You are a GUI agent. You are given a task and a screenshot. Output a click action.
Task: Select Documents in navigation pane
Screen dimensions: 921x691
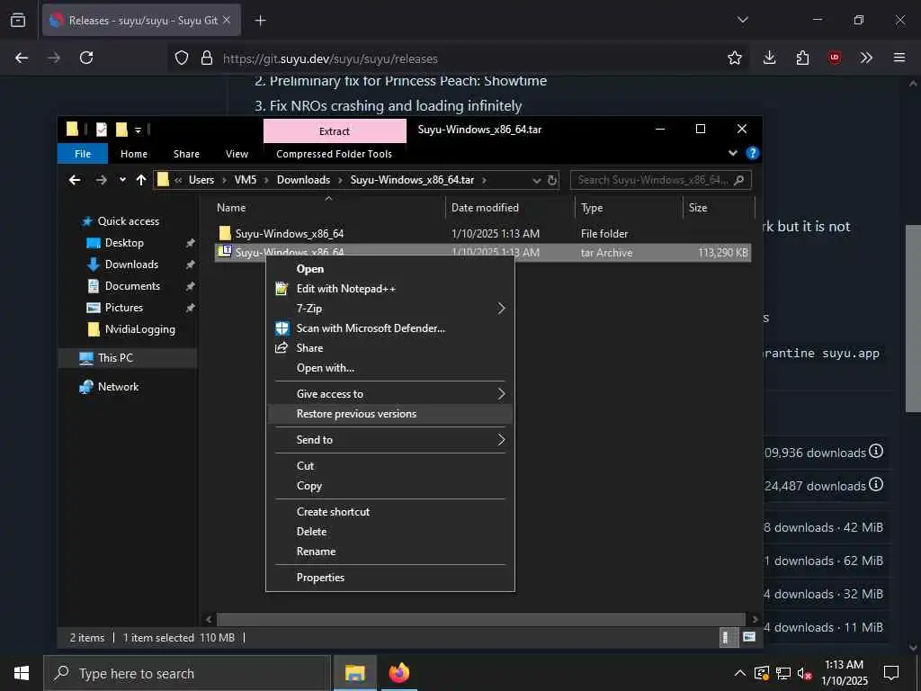tap(132, 286)
